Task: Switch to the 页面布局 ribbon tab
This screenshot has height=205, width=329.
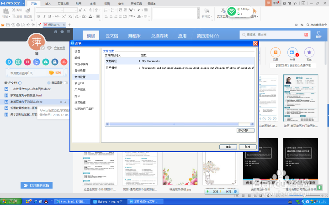Action: tap(63, 4)
